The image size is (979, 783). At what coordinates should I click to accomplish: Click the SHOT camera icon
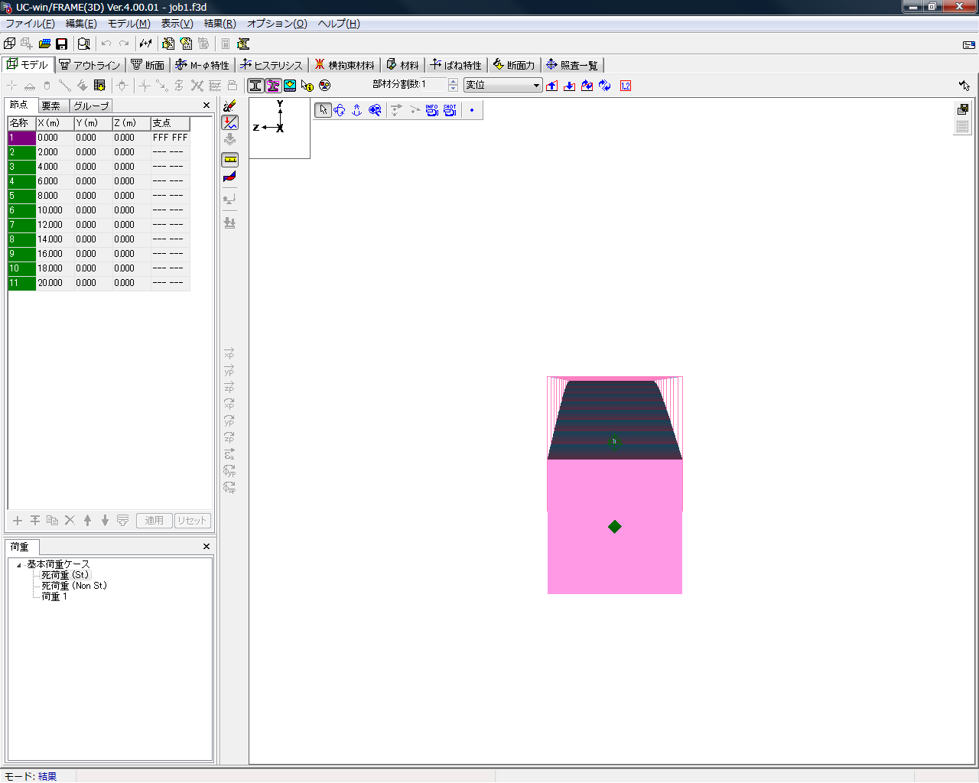coord(450,110)
